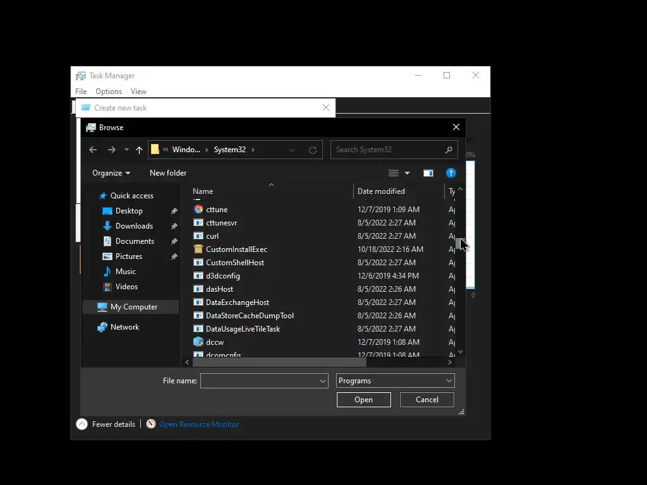Collapse Task Manager with Fewer details
647x485 pixels.
pyautogui.click(x=106, y=424)
